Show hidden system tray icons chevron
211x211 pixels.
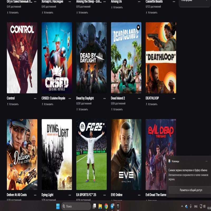182,206
